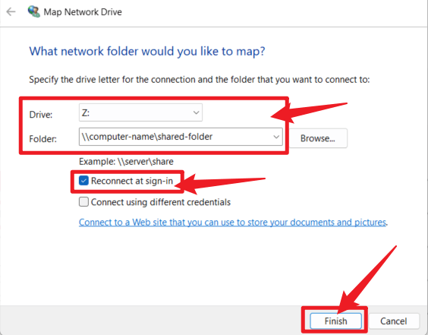
Task: Click the 'Connect using different credentials' label text
Action: coord(161,202)
